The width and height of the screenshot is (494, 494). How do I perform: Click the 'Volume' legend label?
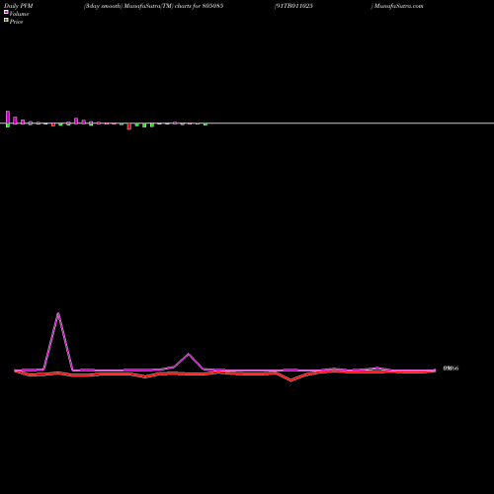click(19, 14)
